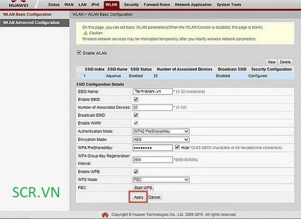Click the SSID Status column header

(141, 69)
